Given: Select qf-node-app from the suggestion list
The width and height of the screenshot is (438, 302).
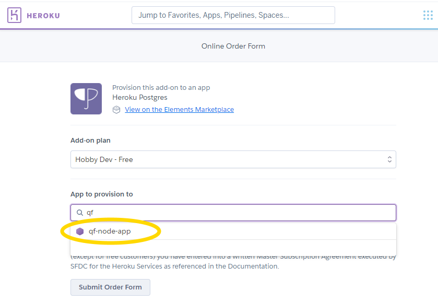Looking at the screenshot, I should click(110, 231).
